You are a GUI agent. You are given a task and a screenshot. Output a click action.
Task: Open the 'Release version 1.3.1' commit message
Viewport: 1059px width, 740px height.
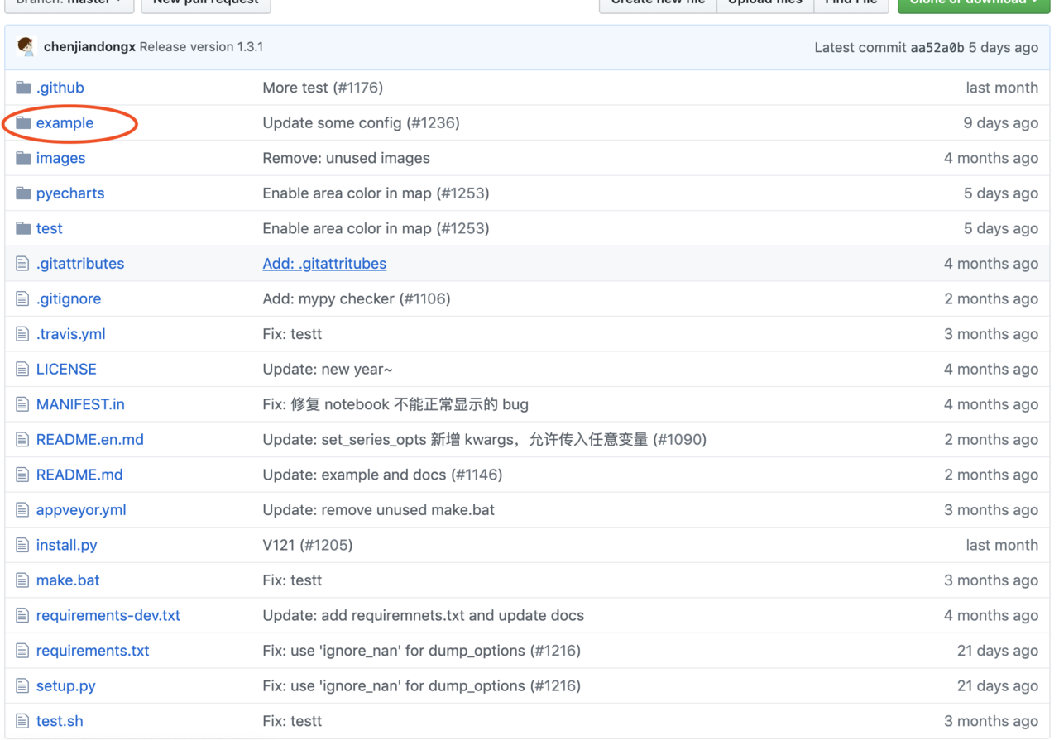(x=201, y=47)
